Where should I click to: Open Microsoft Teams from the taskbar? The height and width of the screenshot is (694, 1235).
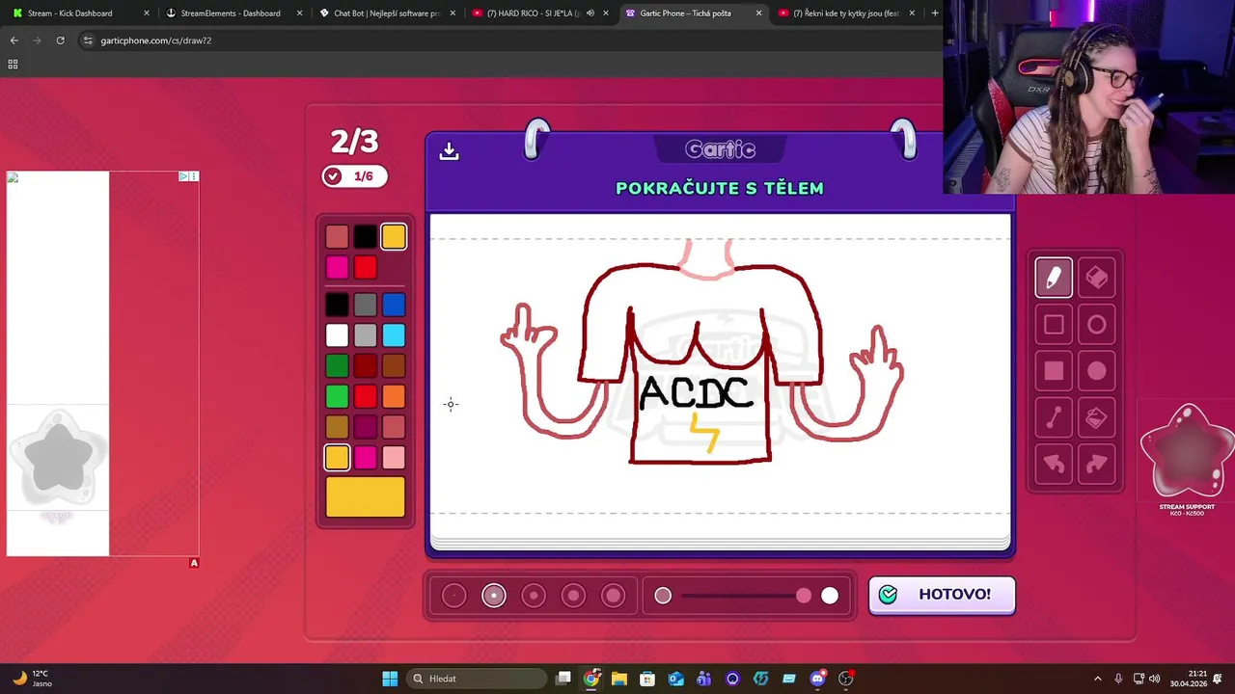point(704,679)
